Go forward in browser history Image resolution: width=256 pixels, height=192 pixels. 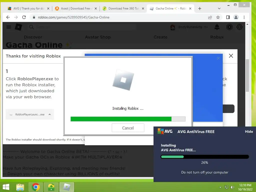click(x=16, y=17)
